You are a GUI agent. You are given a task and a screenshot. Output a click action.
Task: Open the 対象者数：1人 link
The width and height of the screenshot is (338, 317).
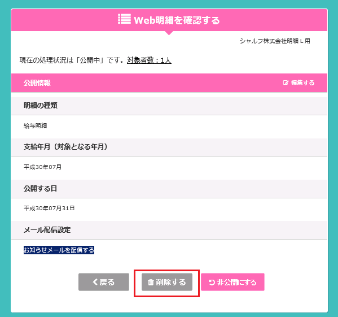click(x=149, y=60)
